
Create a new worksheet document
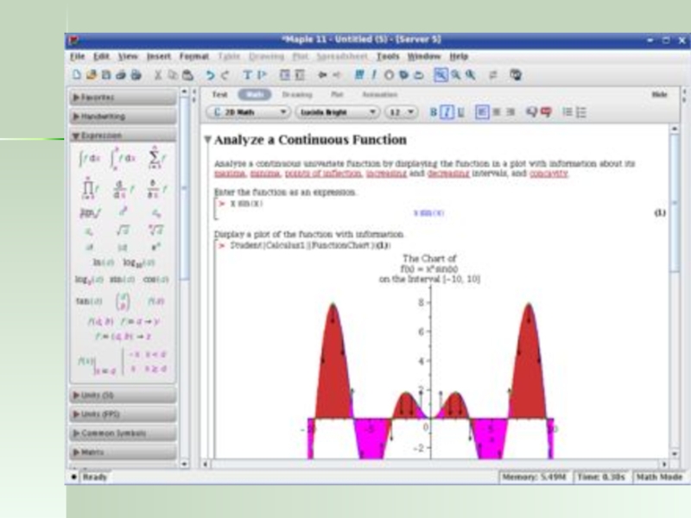coord(77,75)
